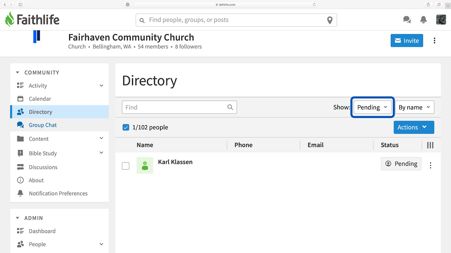Click the 1/102 people count
This screenshot has height=253, width=451.
[x=150, y=127]
